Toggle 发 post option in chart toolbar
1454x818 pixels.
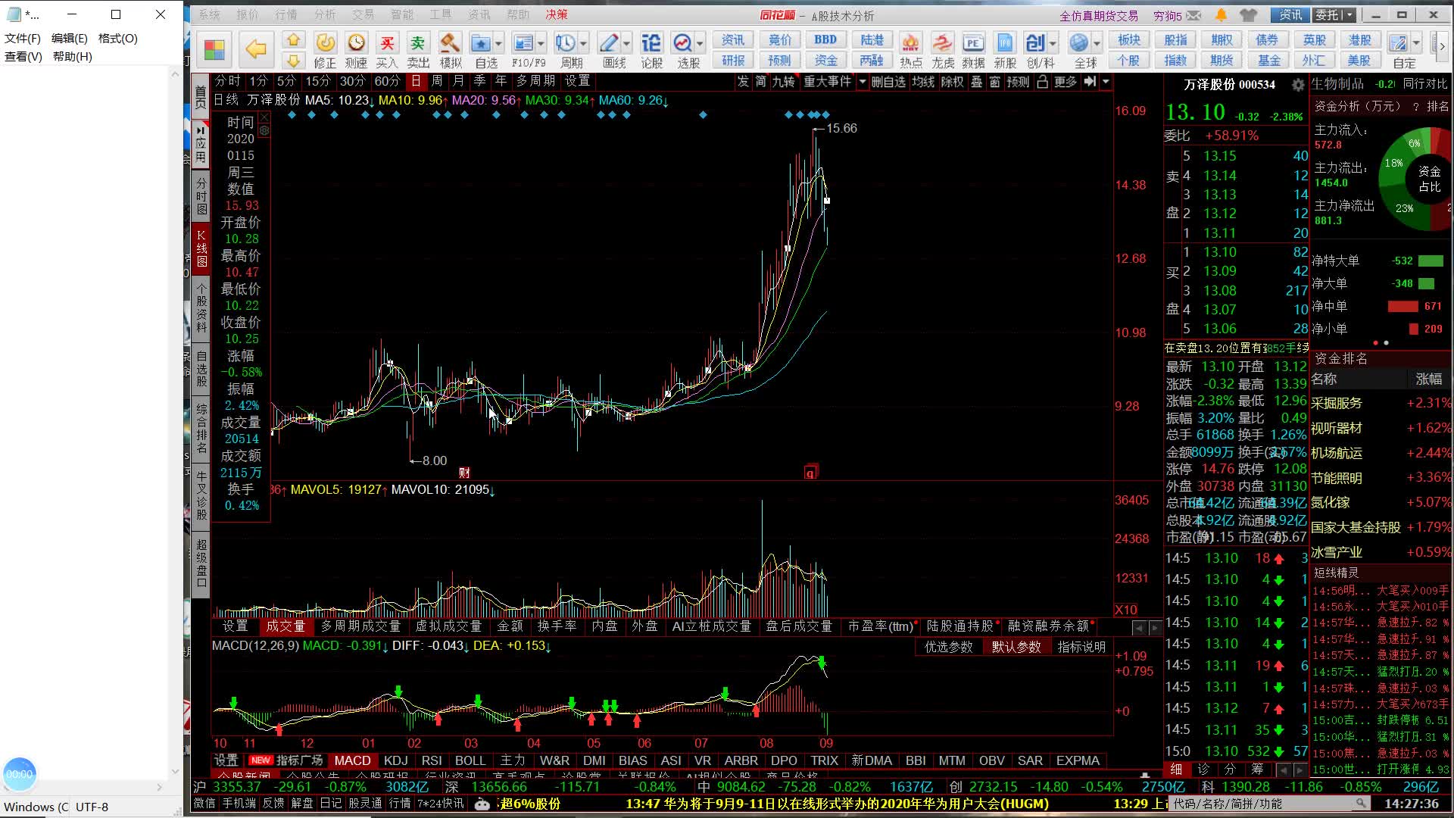click(743, 82)
